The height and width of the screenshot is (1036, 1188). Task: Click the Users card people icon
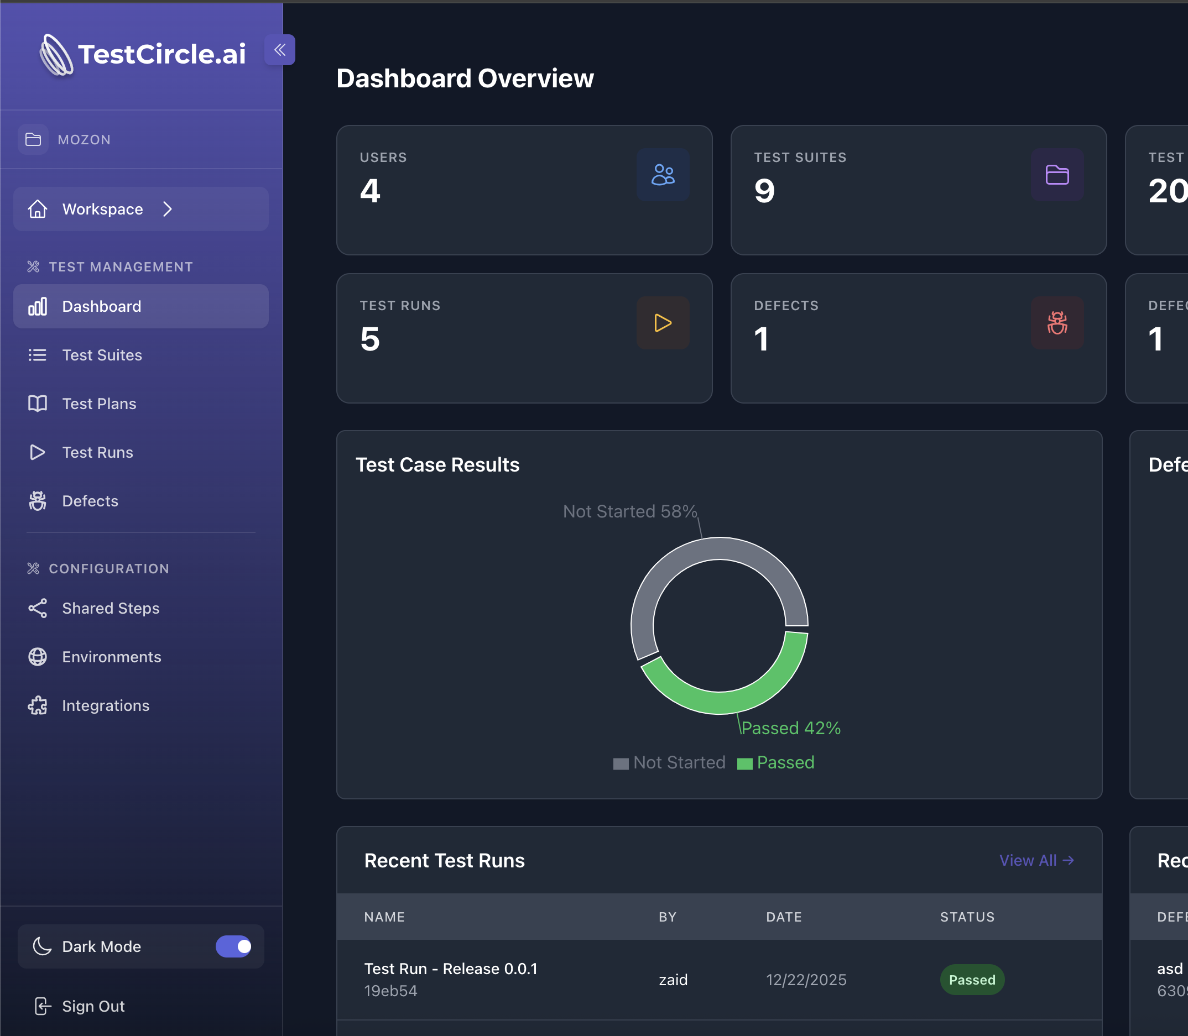coord(663,175)
